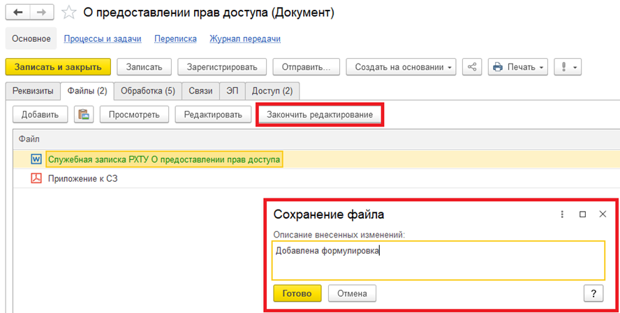The height and width of the screenshot is (313, 620).
Task: Open the three-dot menu in Сохранение файла dialog
Action: coord(562,214)
